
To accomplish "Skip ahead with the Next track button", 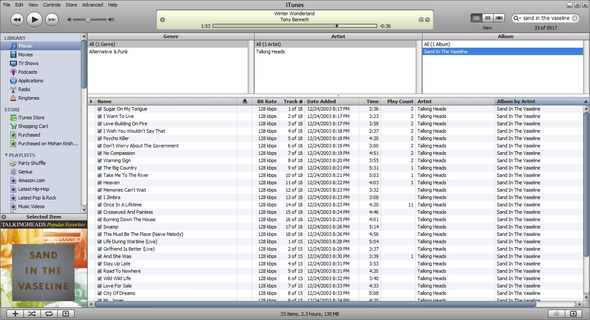I will tap(52, 19).
